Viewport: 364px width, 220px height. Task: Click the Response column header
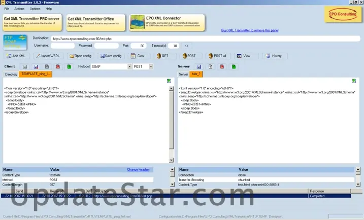(329, 191)
